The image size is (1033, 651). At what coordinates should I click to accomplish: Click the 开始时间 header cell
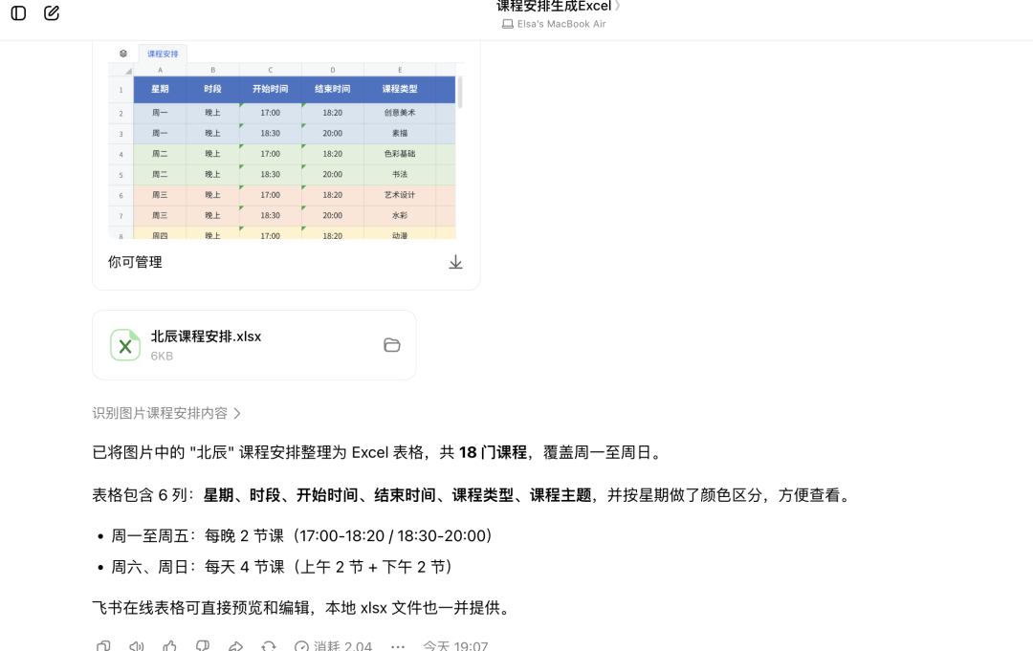(270, 89)
